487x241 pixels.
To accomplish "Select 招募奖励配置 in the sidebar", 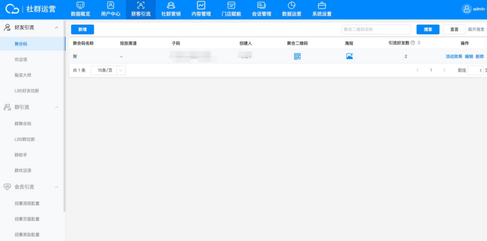I will coord(27,235).
